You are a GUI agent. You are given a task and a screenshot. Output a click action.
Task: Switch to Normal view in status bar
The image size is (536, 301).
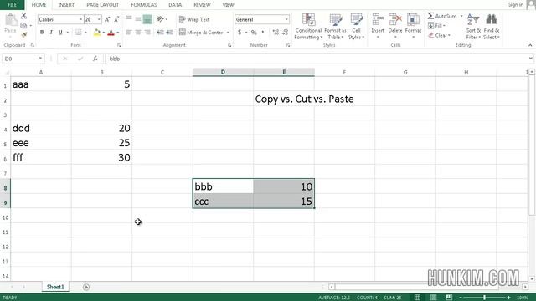click(417, 298)
